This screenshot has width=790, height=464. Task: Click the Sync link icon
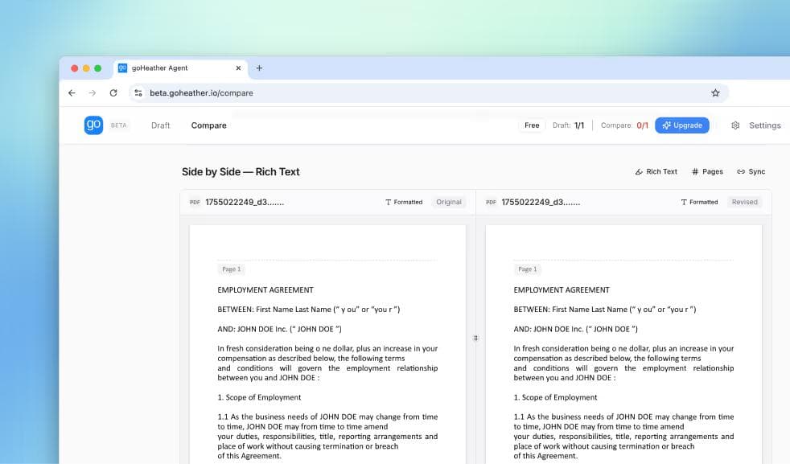coord(741,172)
